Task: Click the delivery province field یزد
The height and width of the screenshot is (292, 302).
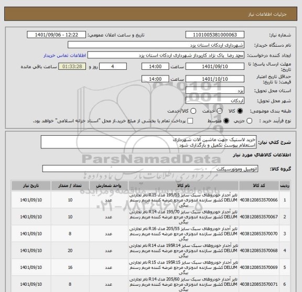Action: (215, 91)
